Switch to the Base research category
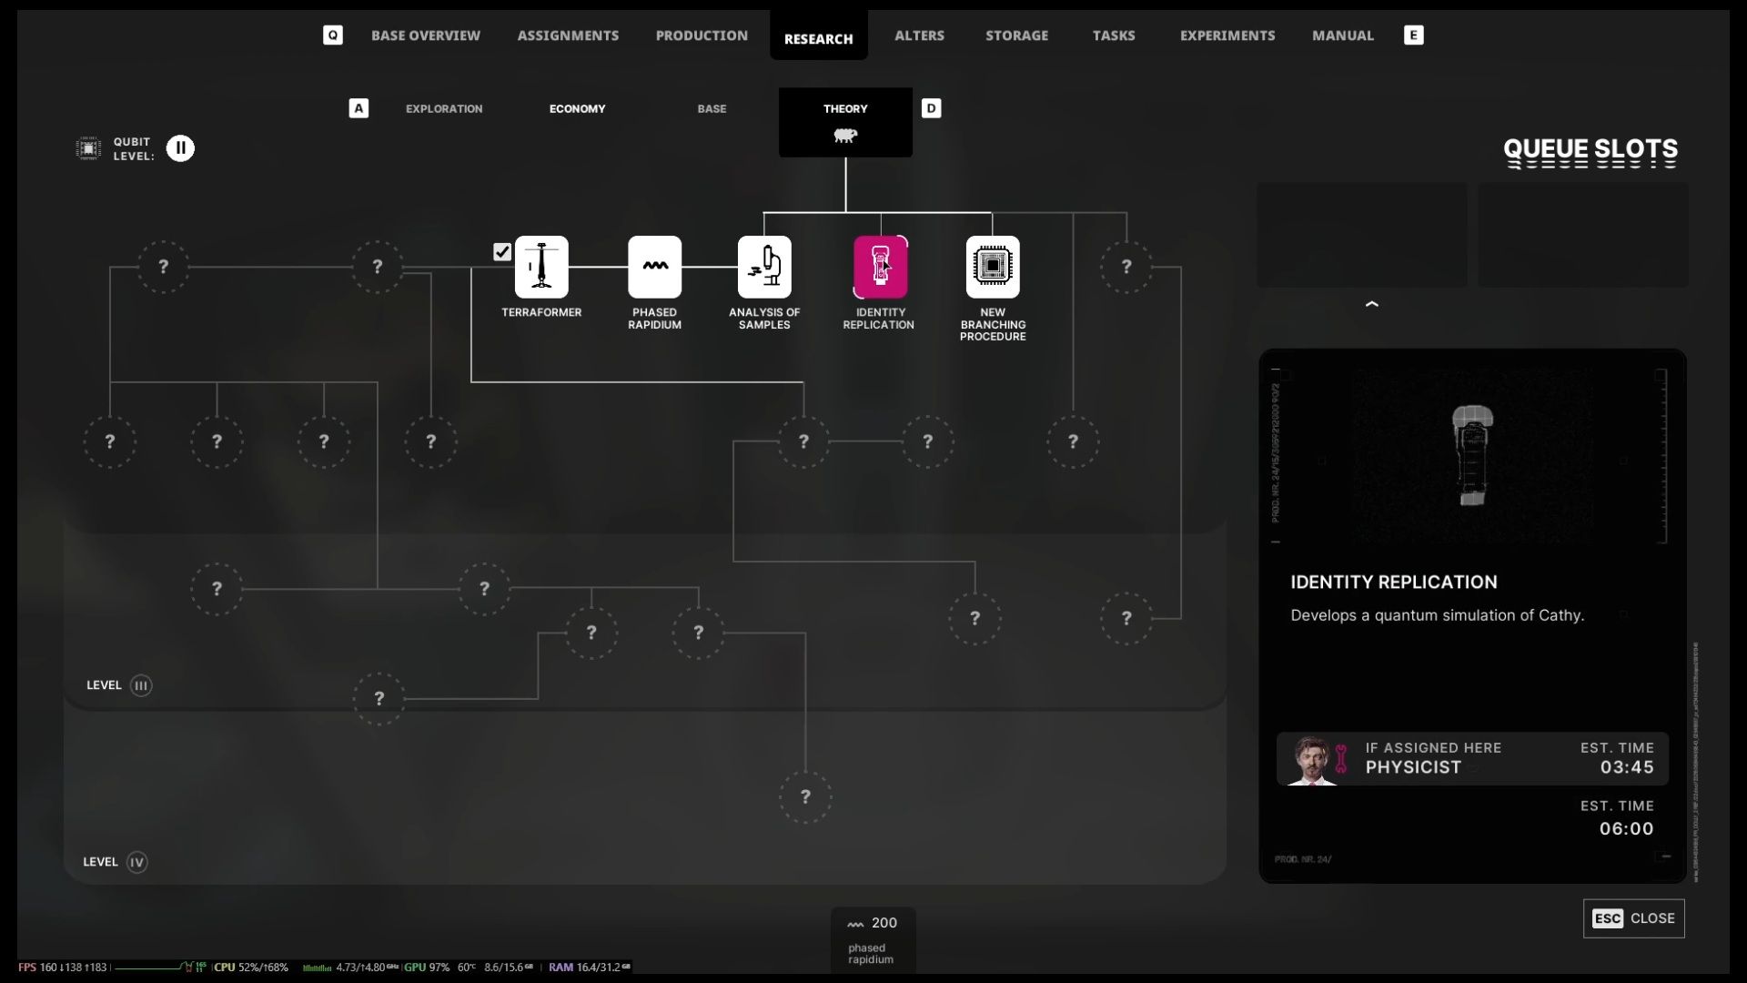Viewport: 1747px width, 983px height. (712, 108)
